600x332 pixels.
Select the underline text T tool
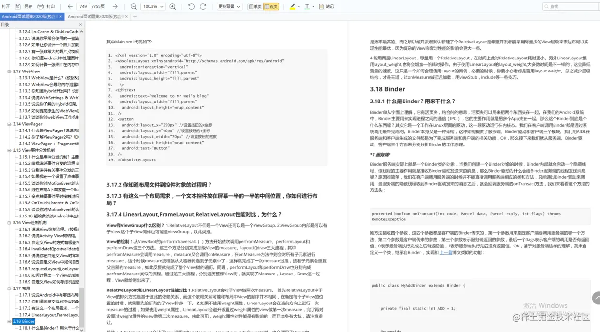(x=307, y=6)
